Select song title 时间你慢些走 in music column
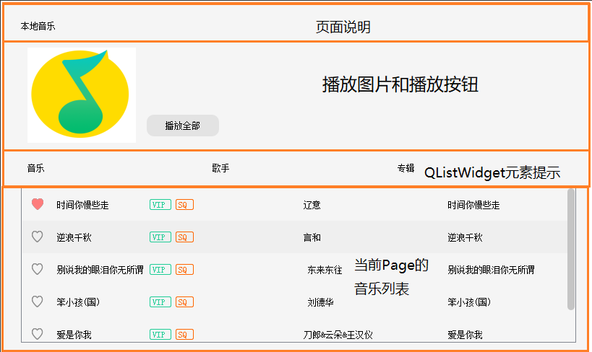Image resolution: width=592 pixels, height=352 pixels. pos(82,205)
